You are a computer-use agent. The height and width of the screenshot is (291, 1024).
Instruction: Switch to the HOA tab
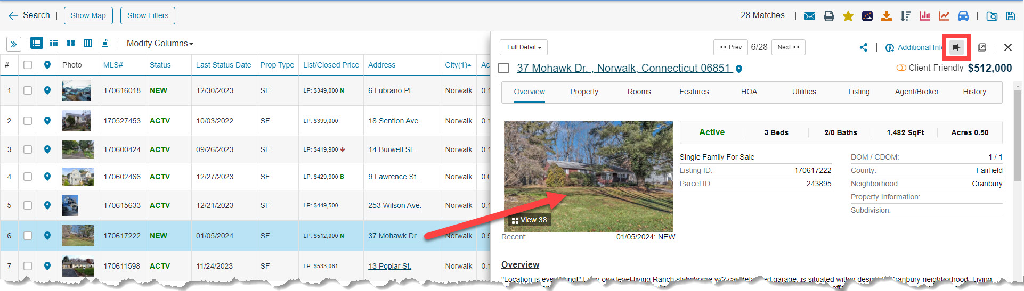point(749,92)
